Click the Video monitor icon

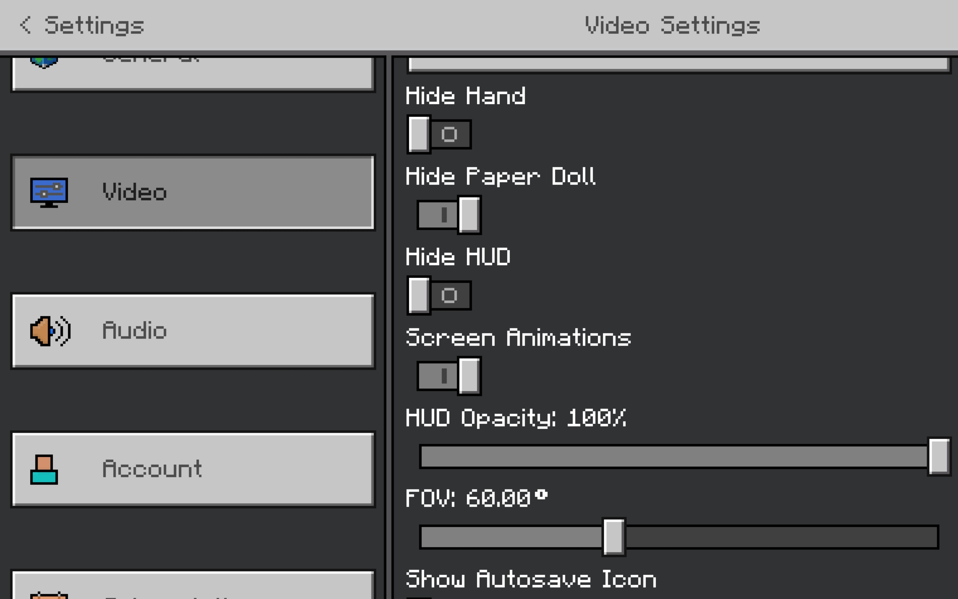pyautogui.click(x=49, y=192)
